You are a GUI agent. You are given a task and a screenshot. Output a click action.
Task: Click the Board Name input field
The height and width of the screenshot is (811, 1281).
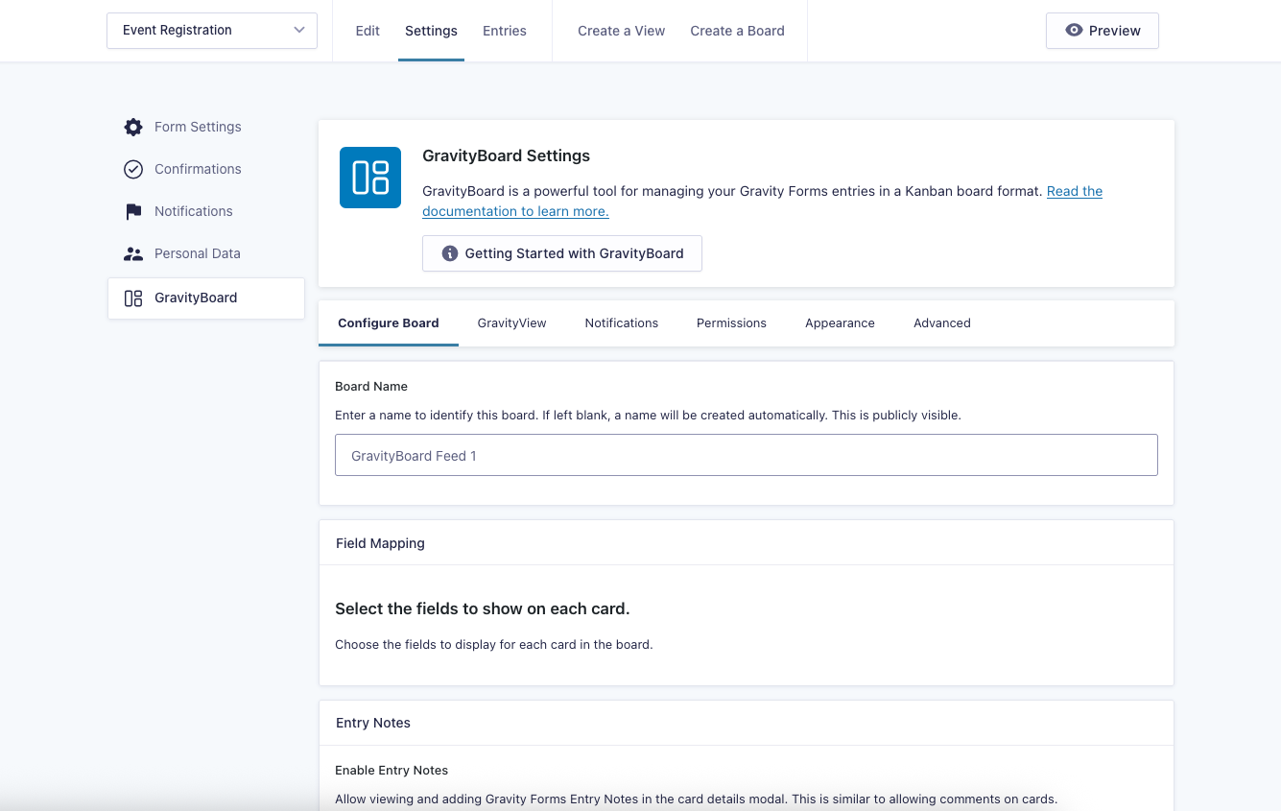[x=747, y=455]
